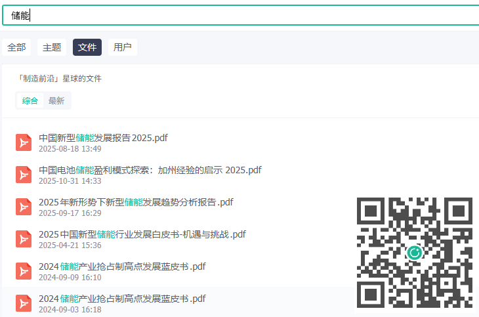Screen dimensions: 479x317
Task: Click the search box containing 储能
Action: point(241,15)
